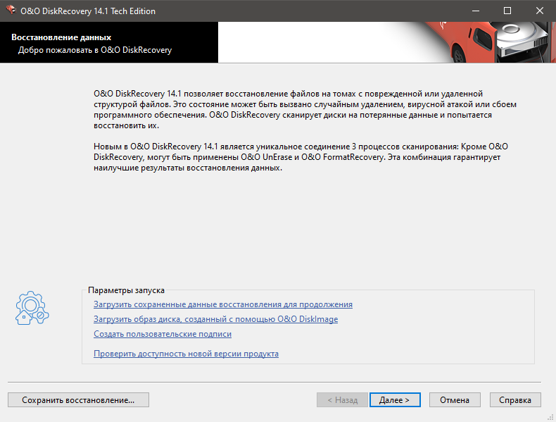The image size is (556, 422).
Task: Click the Сохранить восстановление... button
Action: (x=78, y=400)
